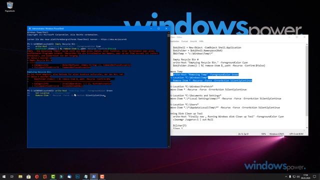The image size is (320, 180).
Task: Open the Papierkorb desktop icon
Action: [x=10, y=6]
